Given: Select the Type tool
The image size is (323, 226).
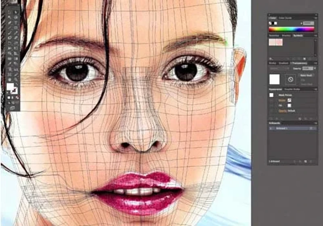Looking at the screenshot, I should point(16,23).
